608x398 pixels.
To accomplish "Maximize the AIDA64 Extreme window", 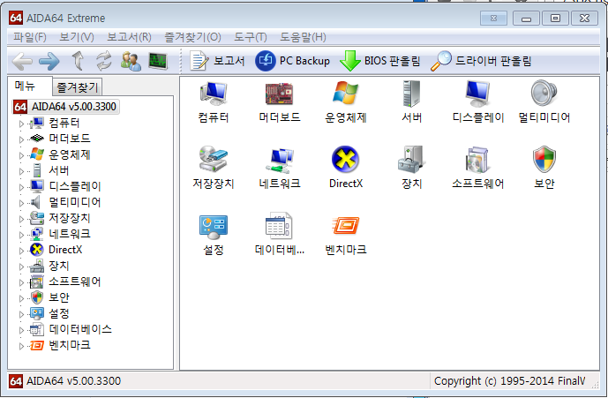I will coord(555,19).
